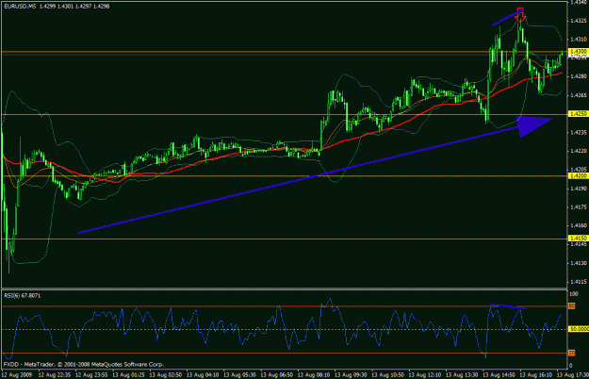Image resolution: width=589 pixels, height=379 pixels.
Task: Click the RSI 20 oversold level tag
Action: tap(571, 353)
